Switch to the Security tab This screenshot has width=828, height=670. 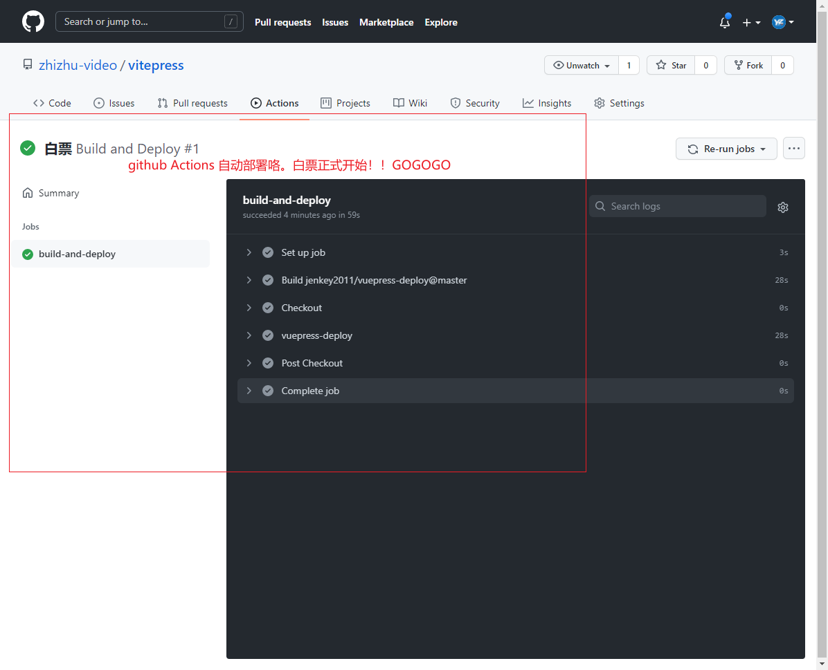pyautogui.click(x=475, y=104)
